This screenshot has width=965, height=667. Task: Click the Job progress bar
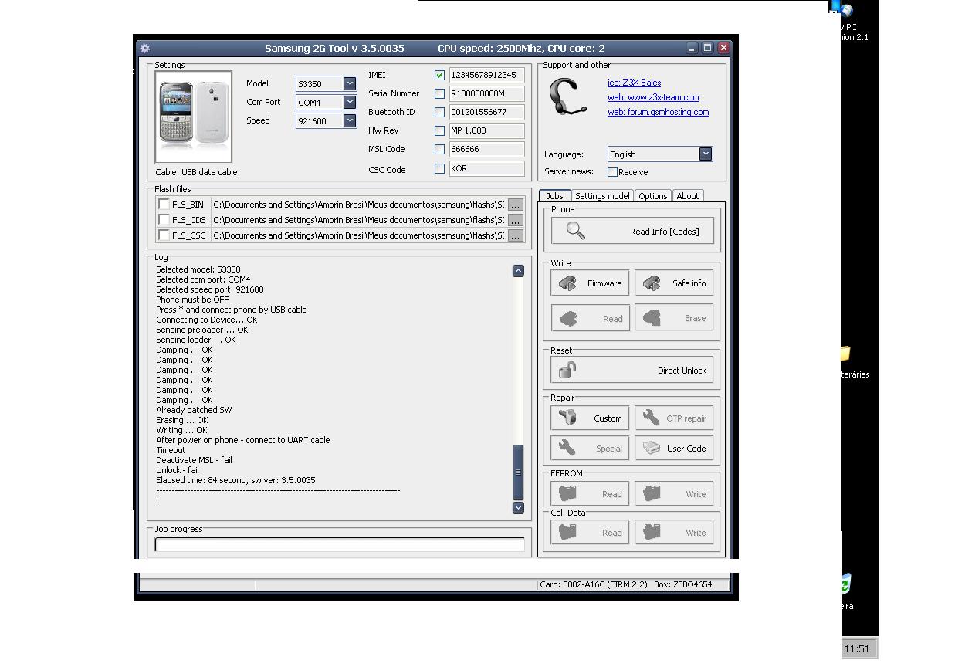pos(340,544)
